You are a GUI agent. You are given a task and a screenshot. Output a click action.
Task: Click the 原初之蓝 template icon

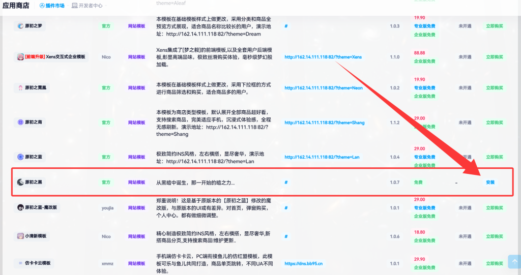pyautogui.click(x=20, y=157)
